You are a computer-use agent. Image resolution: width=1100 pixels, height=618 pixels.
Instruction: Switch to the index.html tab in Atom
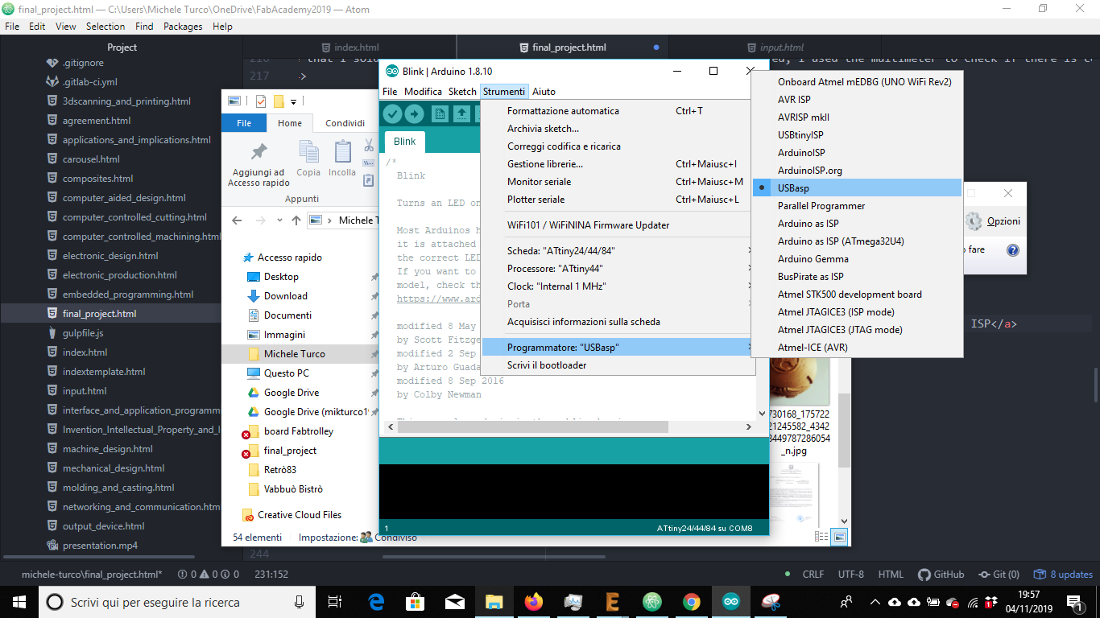click(x=349, y=47)
